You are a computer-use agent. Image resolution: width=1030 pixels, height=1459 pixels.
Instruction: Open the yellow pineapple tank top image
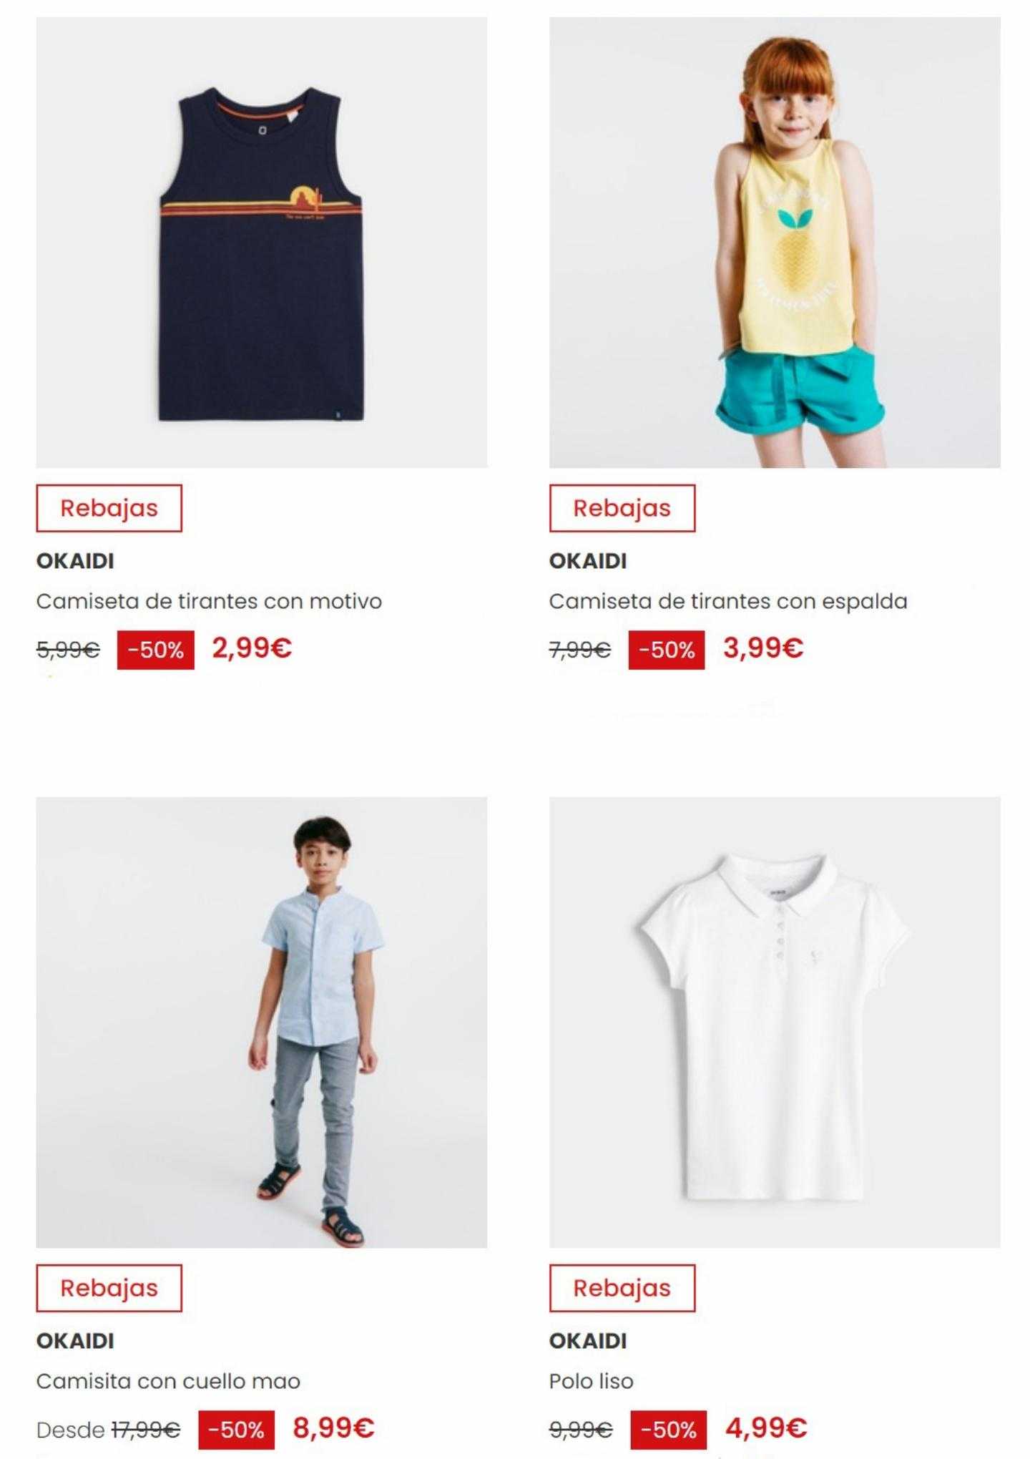(775, 243)
